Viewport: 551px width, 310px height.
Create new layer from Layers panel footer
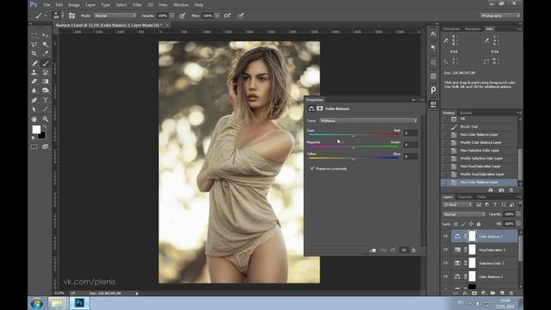pos(502,293)
